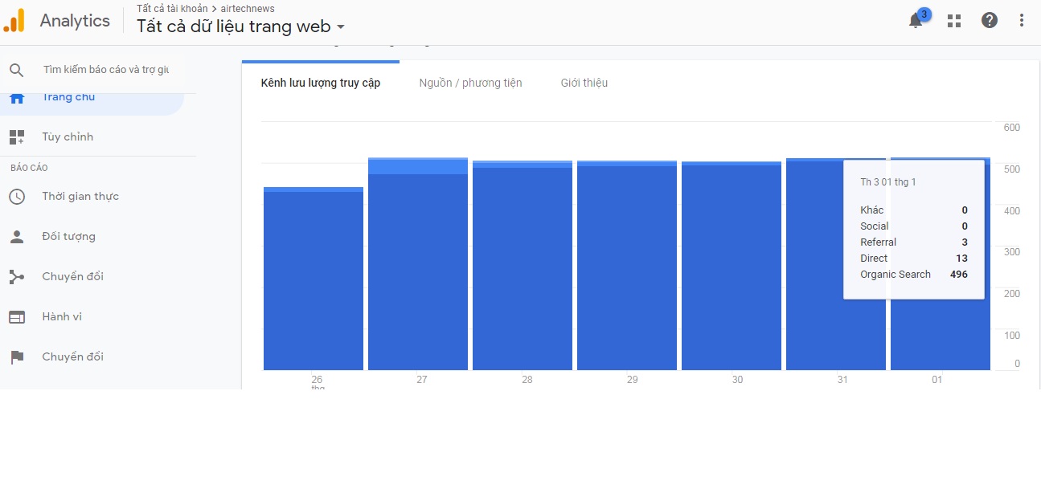Select the Kênh lưu lượng truy cập tab
This screenshot has width=1041, height=501.
coord(320,83)
